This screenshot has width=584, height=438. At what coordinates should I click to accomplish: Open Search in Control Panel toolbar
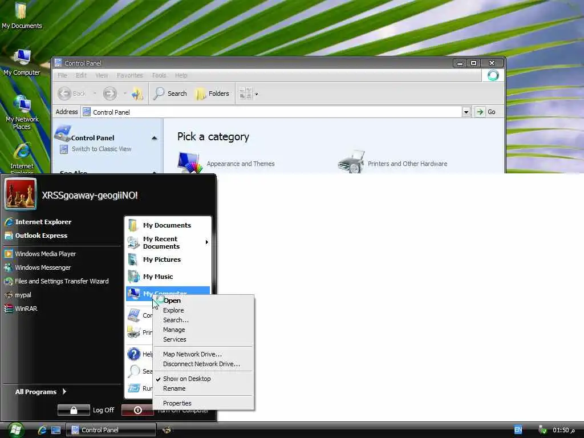170,94
